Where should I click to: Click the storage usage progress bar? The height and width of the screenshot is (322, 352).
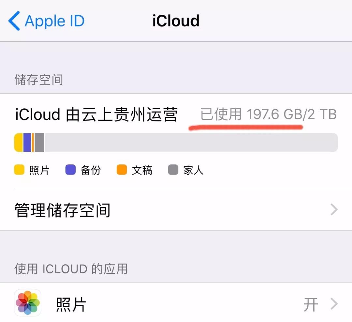click(x=176, y=142)
